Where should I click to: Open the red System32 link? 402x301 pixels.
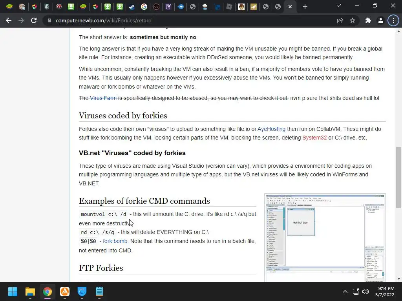click(x=314, y=138)
